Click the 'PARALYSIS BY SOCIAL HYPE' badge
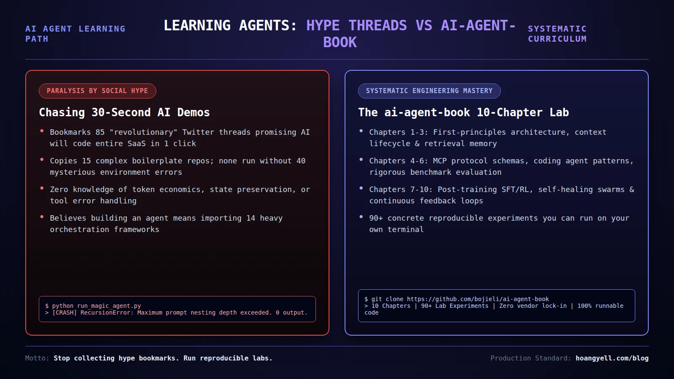674x379 pixels. 97,91
